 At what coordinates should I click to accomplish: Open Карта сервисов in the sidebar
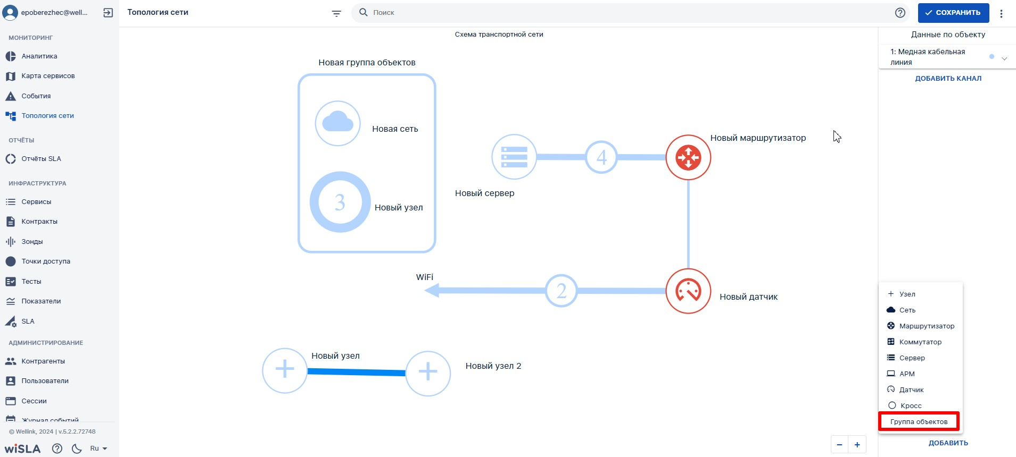48,76
